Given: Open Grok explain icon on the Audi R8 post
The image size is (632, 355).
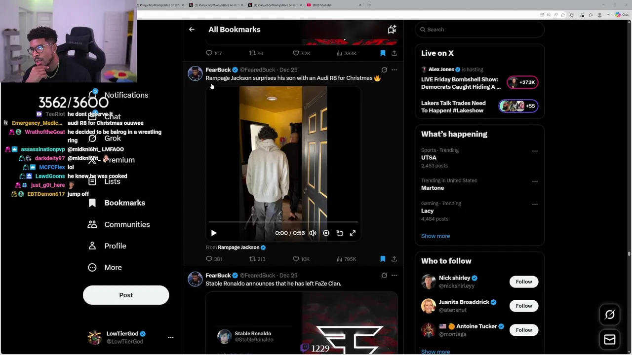Looking at the screenshot, I should coord(384,70).
